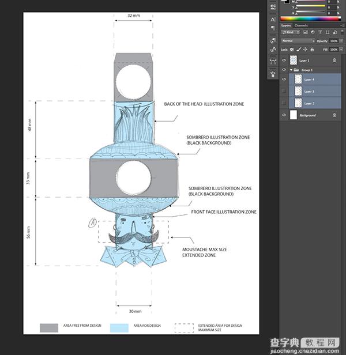Click the Group 1 folder icon
The height and width of the screenshot is (355, 346).
tap(296, 70)
